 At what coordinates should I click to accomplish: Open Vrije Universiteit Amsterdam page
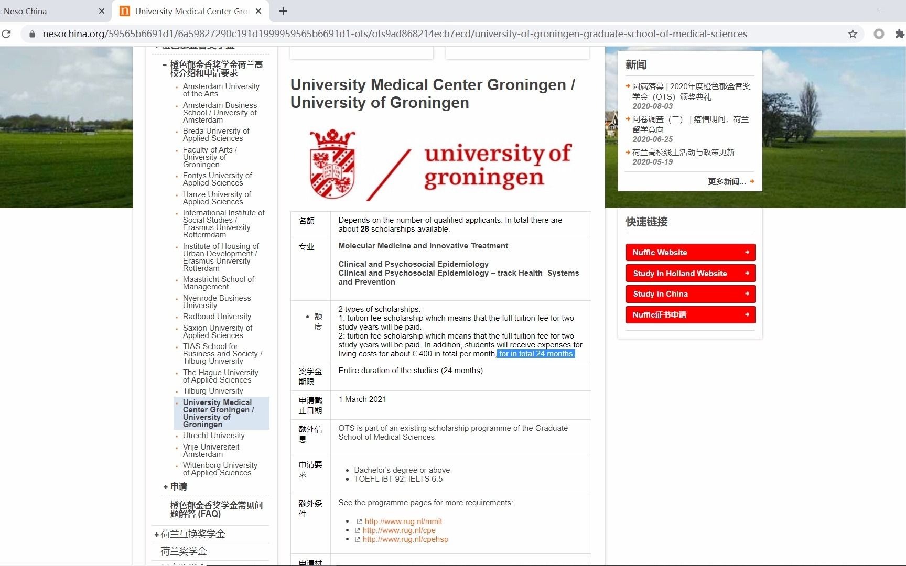coord(211,451)
